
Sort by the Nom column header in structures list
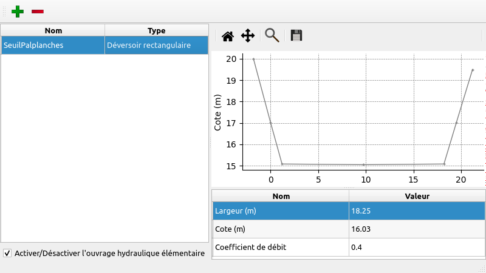(x=53, y=30)
